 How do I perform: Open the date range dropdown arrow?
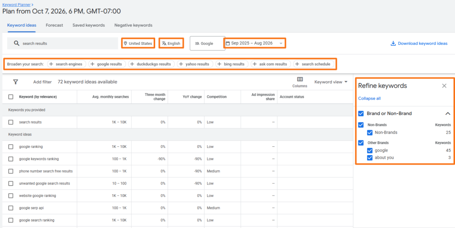[x=281, y=44]
